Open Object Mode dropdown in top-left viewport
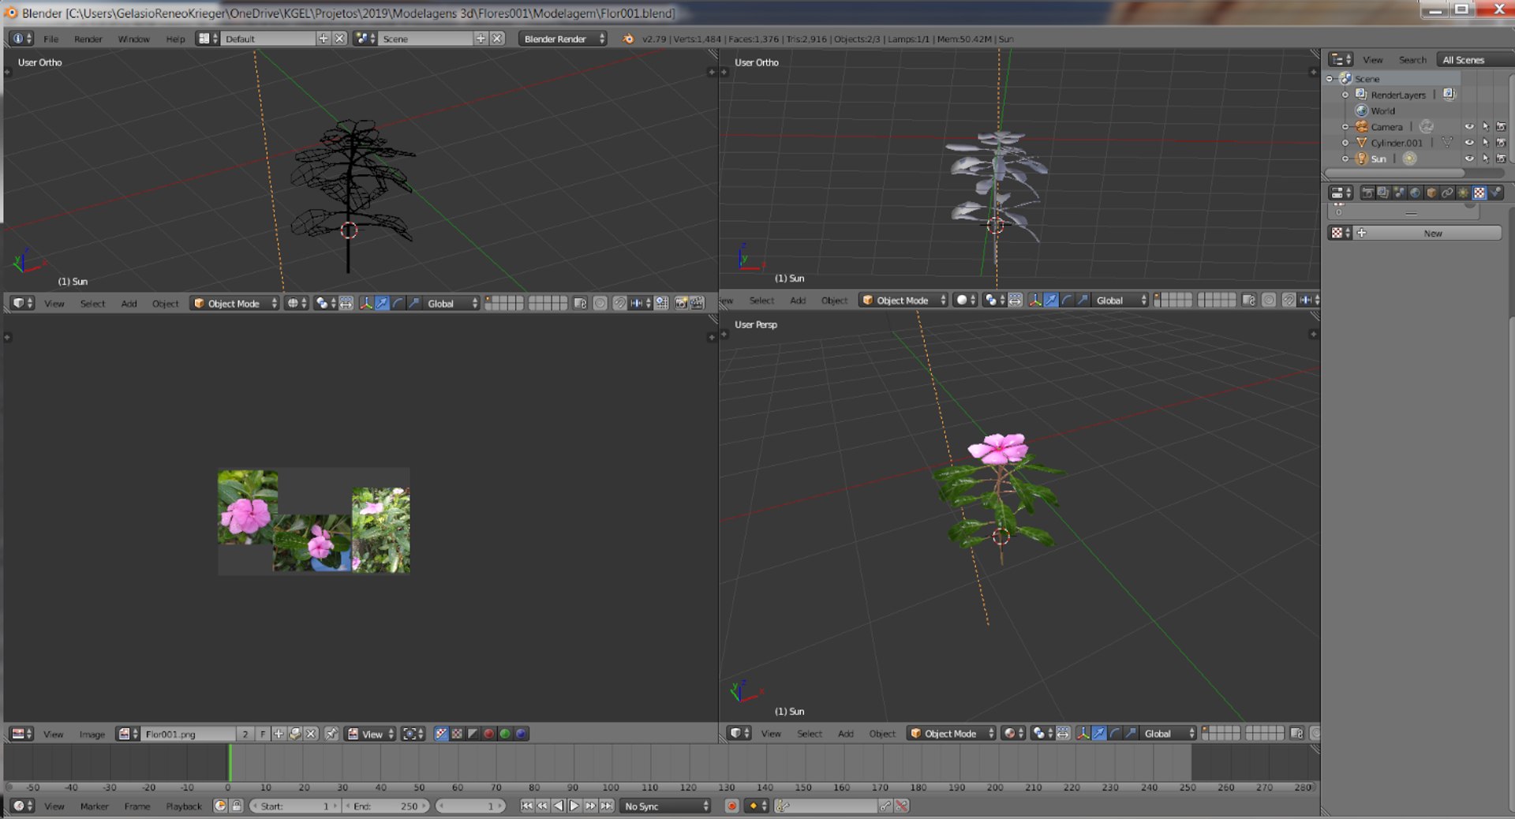The height and width of the screenshot is (819, 1515). [x=235, y=303]
